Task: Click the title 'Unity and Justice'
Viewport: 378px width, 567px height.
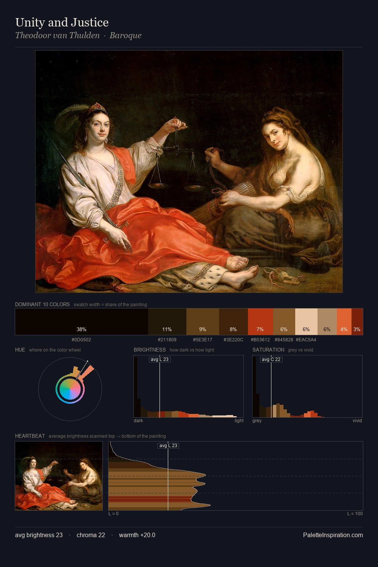Action: coord(62,22)
